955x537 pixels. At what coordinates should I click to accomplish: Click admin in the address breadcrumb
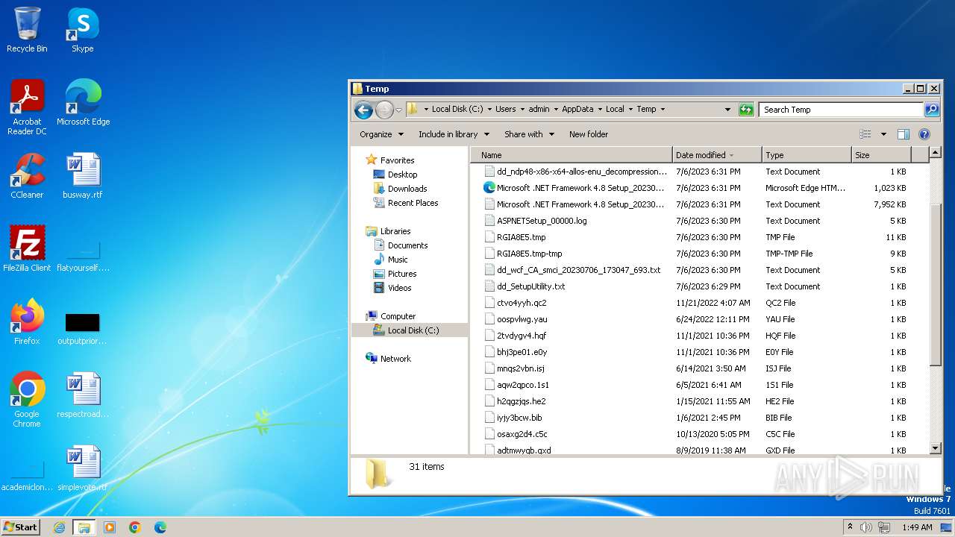point(539,109)
